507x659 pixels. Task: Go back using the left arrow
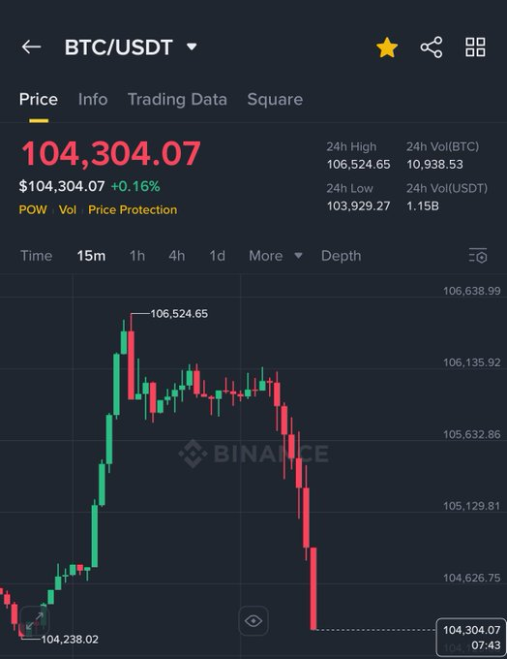pos(32,47)
